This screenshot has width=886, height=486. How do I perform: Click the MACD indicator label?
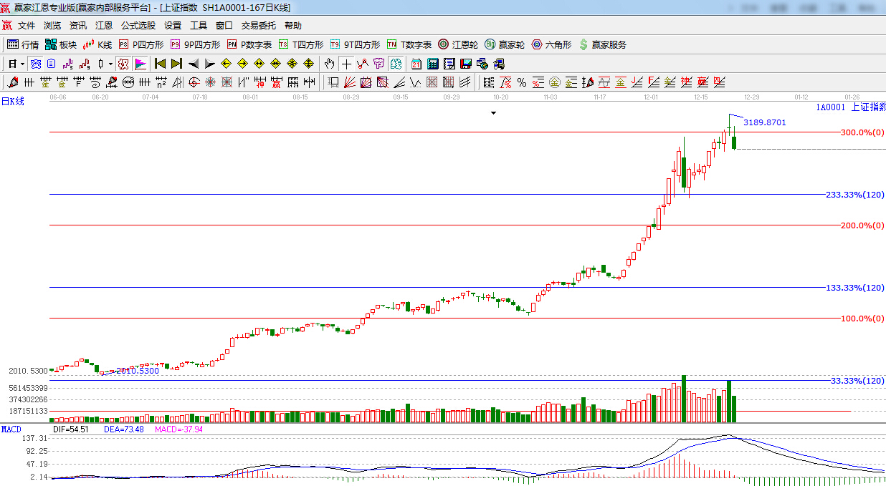tap(11, 429)
